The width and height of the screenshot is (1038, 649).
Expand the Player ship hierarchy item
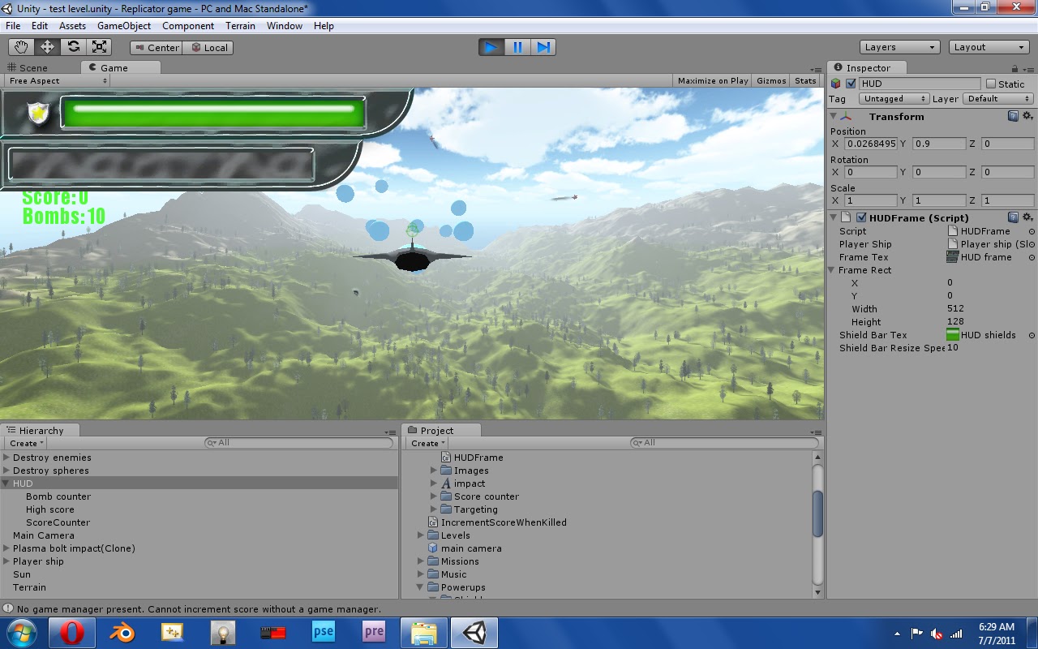(6, 561)
